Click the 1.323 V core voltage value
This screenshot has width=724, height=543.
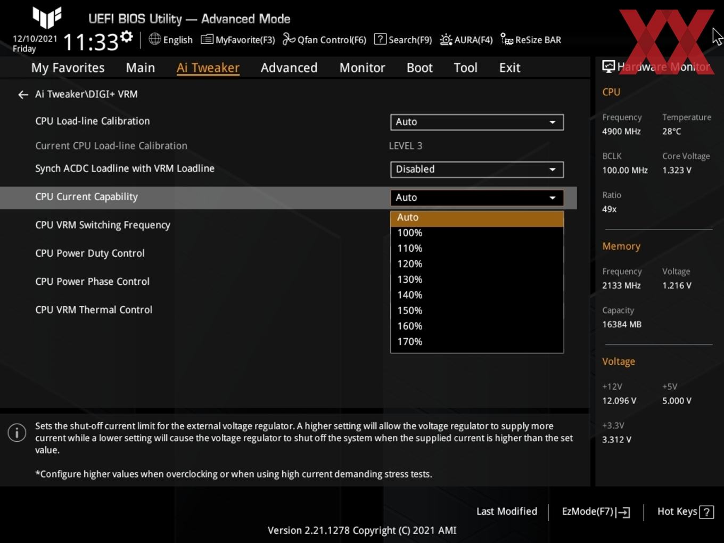(677, 170)
